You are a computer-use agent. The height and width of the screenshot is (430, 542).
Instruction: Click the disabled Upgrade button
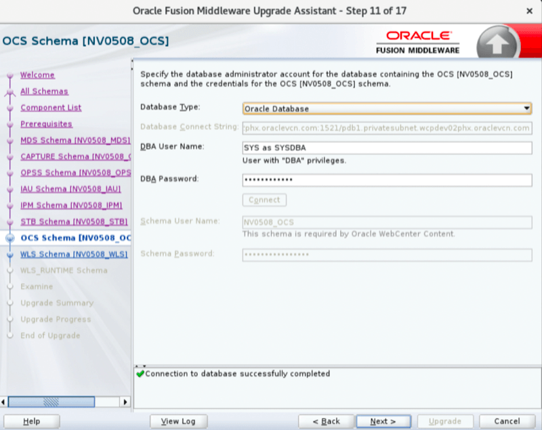[445, 421]
